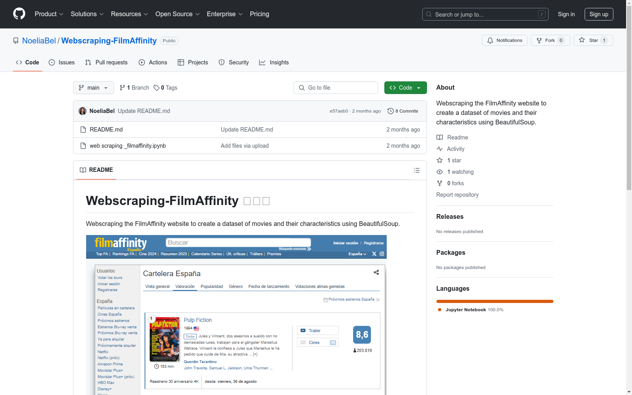Open the main branch dropdown
This screenshot has height=395, width=632.
pos(94,88)
